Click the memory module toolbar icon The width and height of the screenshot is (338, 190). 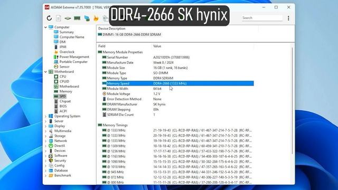pos(77,18)
